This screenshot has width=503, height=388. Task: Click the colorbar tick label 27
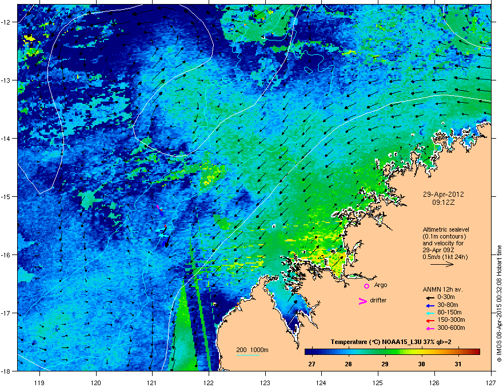[312, 364]
